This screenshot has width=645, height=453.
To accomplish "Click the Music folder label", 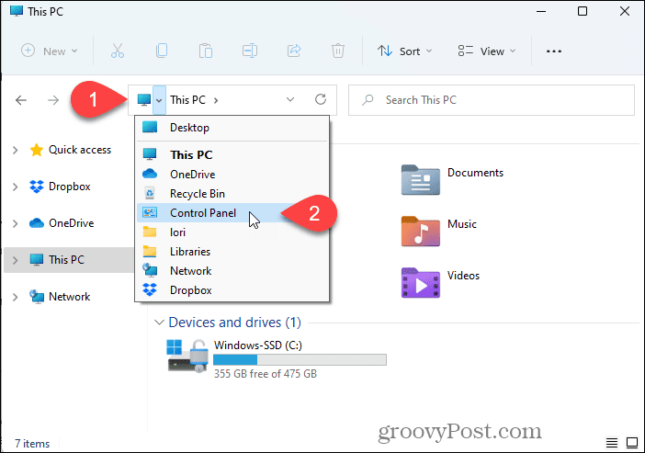I will click(x=462, y=224).
